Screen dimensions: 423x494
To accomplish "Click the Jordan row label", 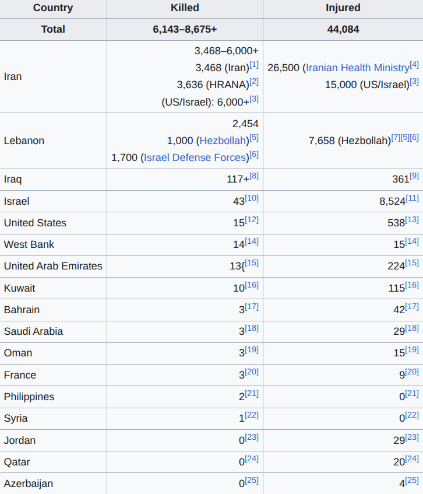I will (x=19, y=440).
